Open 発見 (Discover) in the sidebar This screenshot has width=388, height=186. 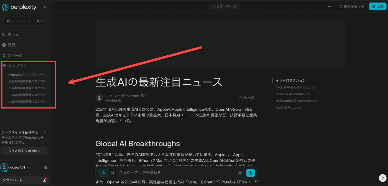click(x=12, y=45)
